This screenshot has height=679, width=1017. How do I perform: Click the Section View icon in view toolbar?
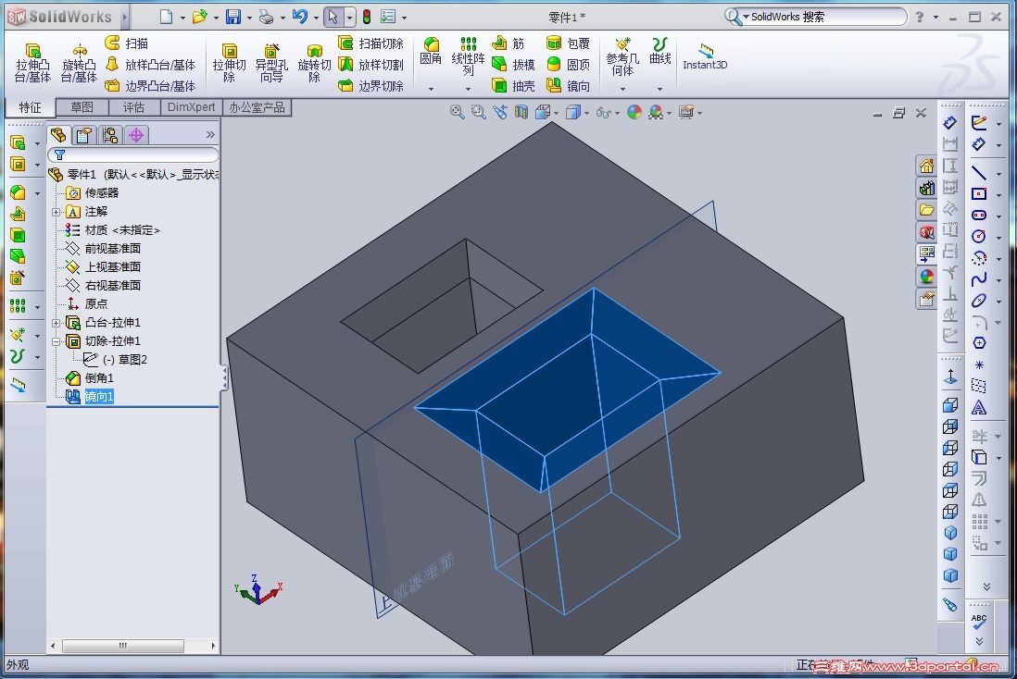pyautogui.click(x=521, y=112)
